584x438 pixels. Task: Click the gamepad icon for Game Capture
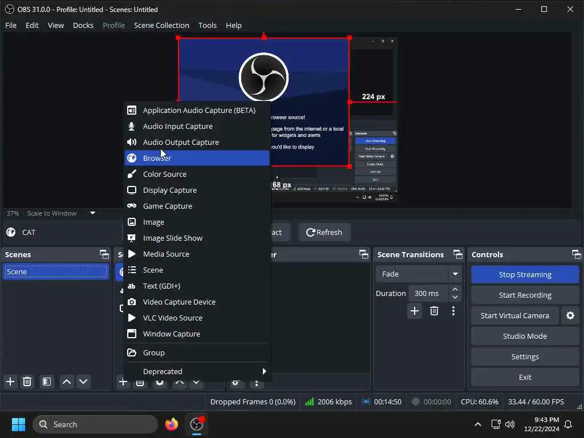coord(132,206)
